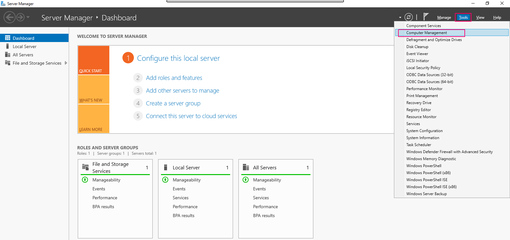Select Dashboard in the sidebar
Image resolution: width=510 pixels, height=240 pixels.
click(34, 38)
